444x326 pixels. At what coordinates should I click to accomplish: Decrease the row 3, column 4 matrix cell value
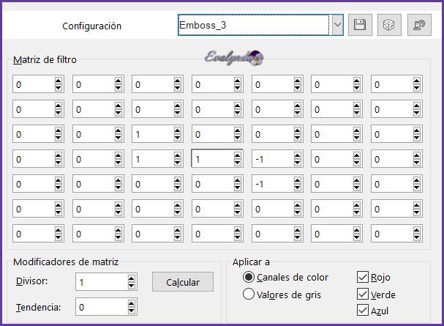(x=237, y=138)
